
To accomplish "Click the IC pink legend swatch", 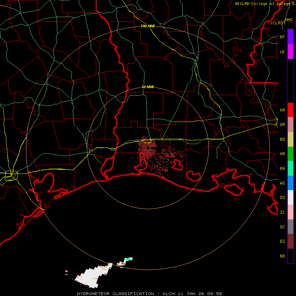I will pyautogui.click(x=290, y=212).
